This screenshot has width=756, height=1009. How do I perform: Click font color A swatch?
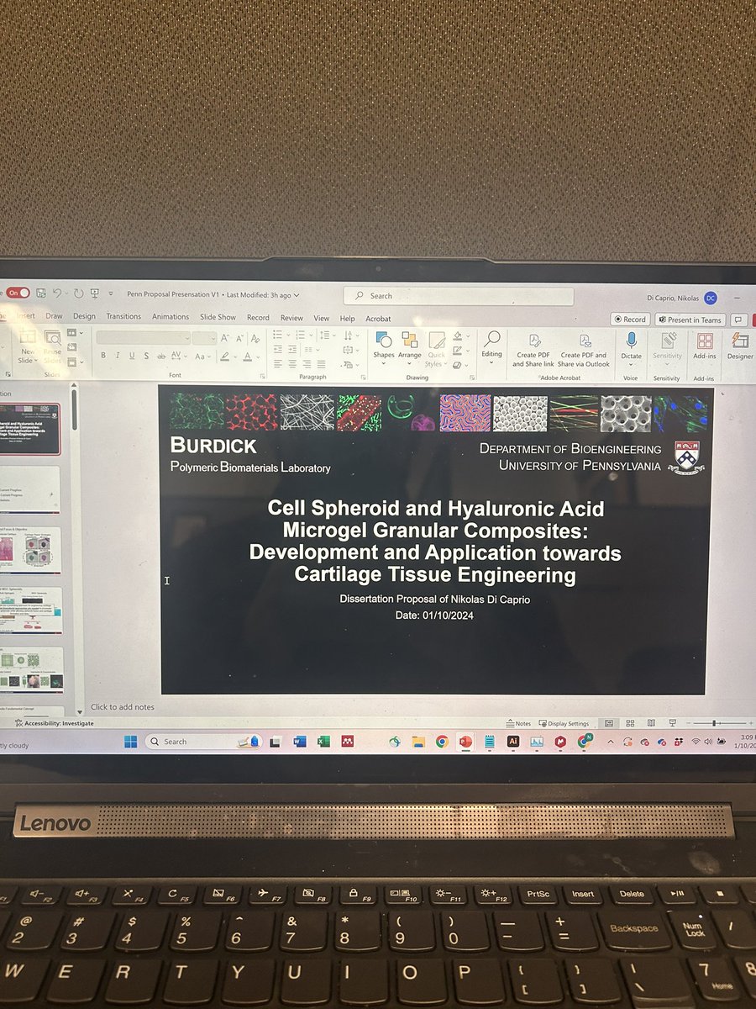click(246, 357)
